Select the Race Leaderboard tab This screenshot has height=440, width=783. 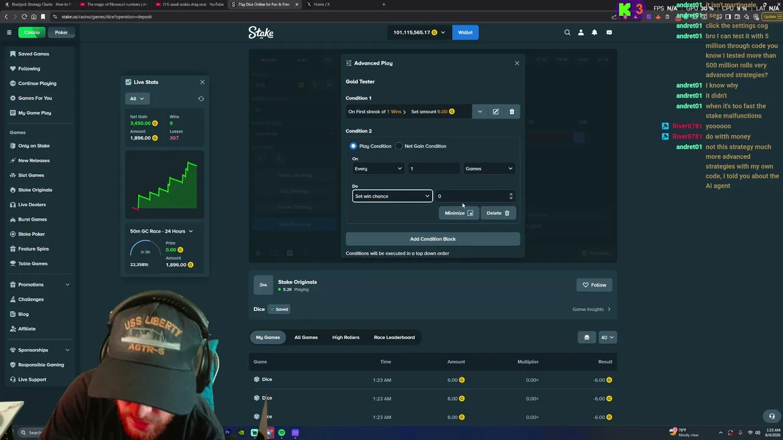(394, 337)
